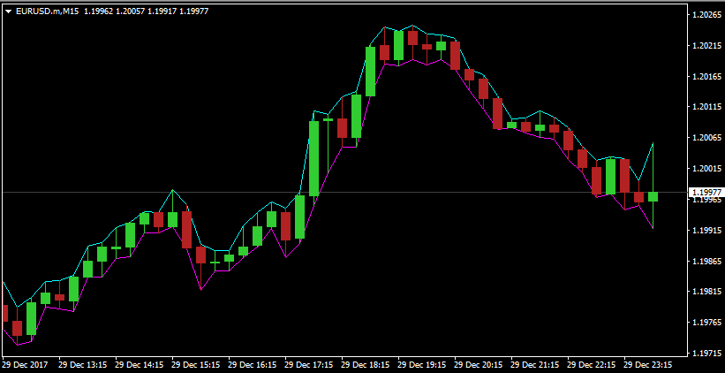This screenshot has width=725, height=373.
Task: Click the 29 Dec 21:15 time label
Action: coord(535,365)
